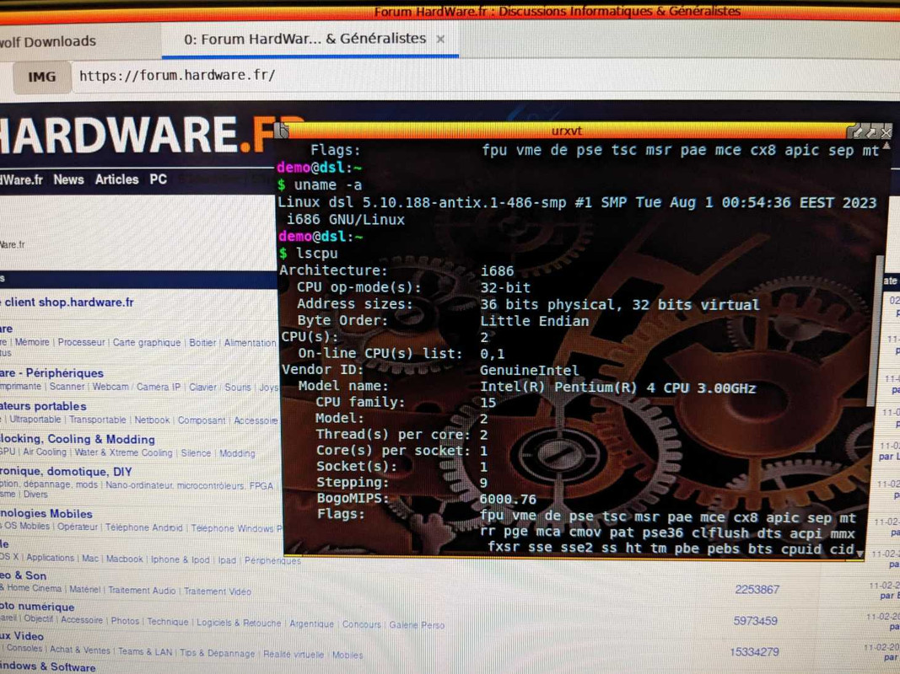Open the Clavier / Souris link

(220, 388)
